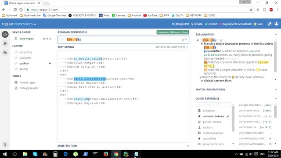The width and height of the screenshot is (281, 158).
Task: Click Switch to Unit Tests
Action: point(172,47)
